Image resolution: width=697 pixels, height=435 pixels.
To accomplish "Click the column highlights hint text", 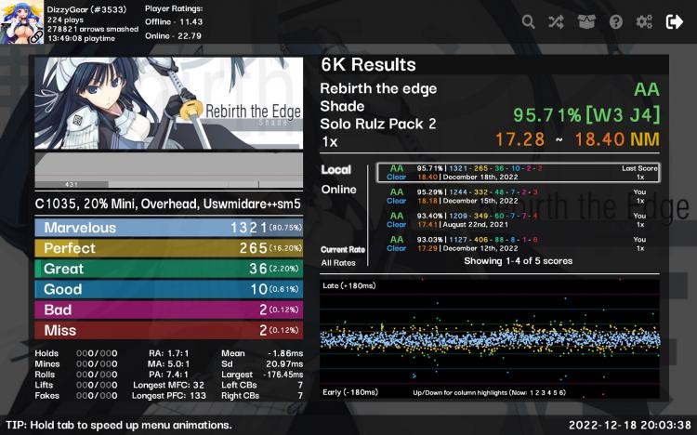I will click(x=490, y=393).
